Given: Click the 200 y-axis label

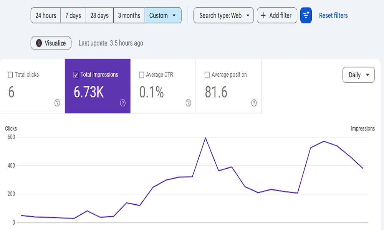Looking at the screenshot, I should (11, 194).
